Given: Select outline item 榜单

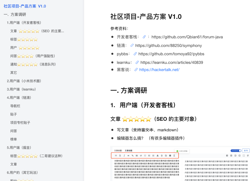Looking at the screenshot, I should (x=14, y=139).
